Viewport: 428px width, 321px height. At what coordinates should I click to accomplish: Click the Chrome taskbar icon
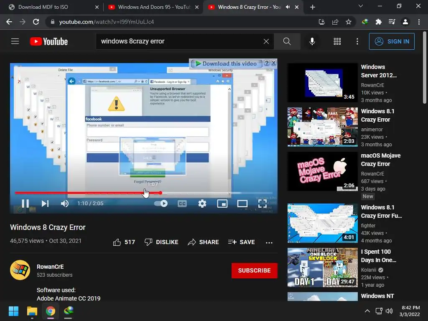(51, 311)
